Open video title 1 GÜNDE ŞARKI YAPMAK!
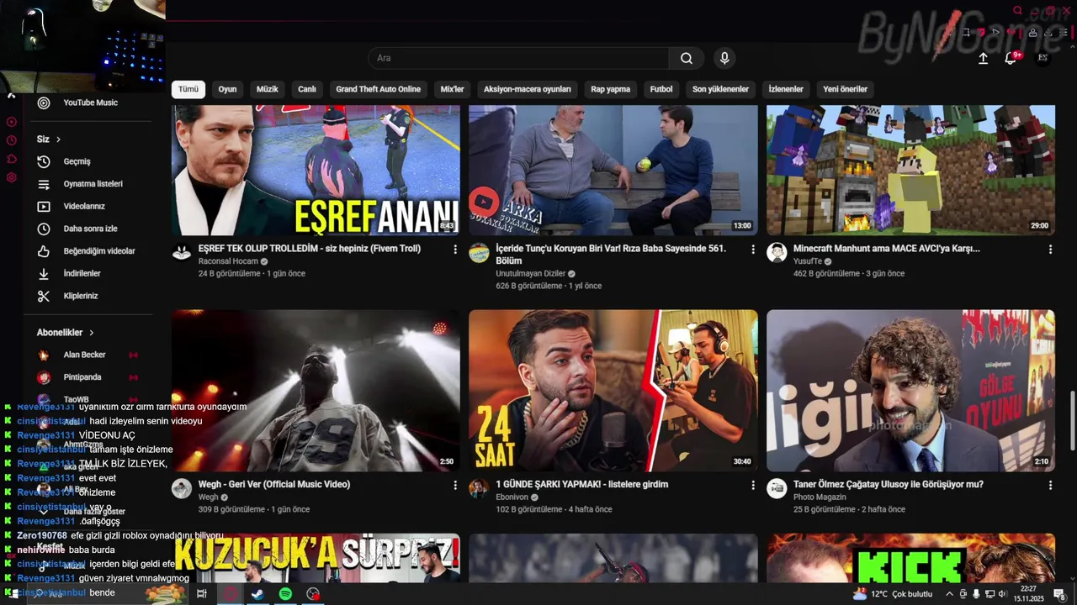This screenshot has width=1077, height=605. (582, 484)
